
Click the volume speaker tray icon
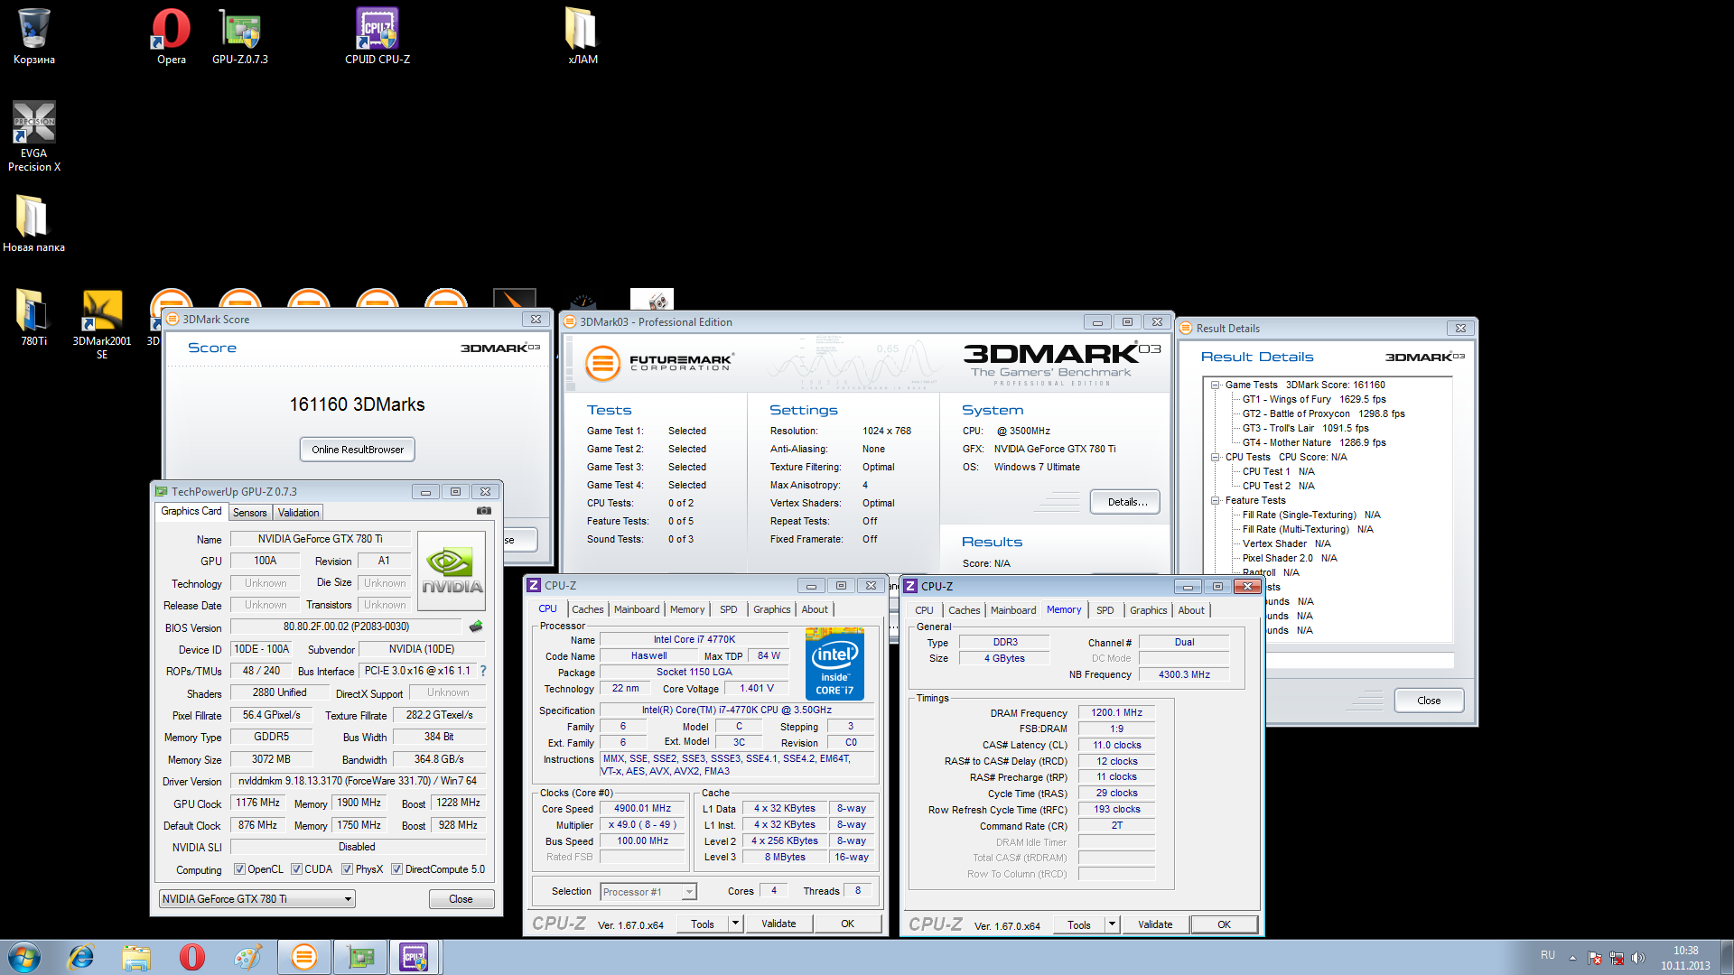(1638, 958)
